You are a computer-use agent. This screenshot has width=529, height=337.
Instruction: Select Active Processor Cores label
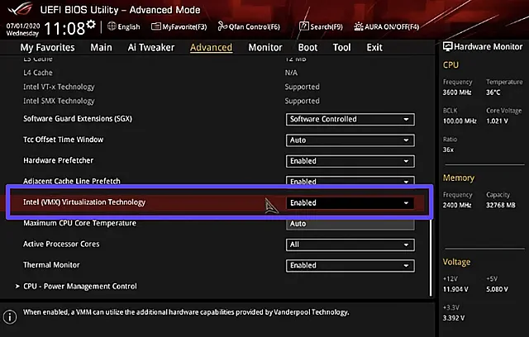point(61,244)
